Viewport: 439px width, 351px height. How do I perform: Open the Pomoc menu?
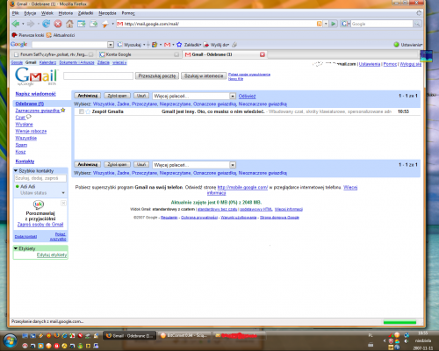point(128,13)
